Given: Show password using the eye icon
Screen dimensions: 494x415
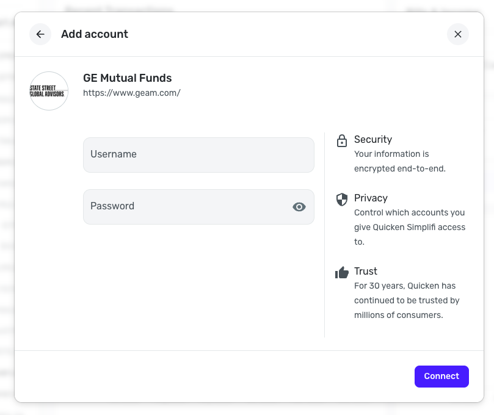Looking at the screenshot, I should pos(299,207).
